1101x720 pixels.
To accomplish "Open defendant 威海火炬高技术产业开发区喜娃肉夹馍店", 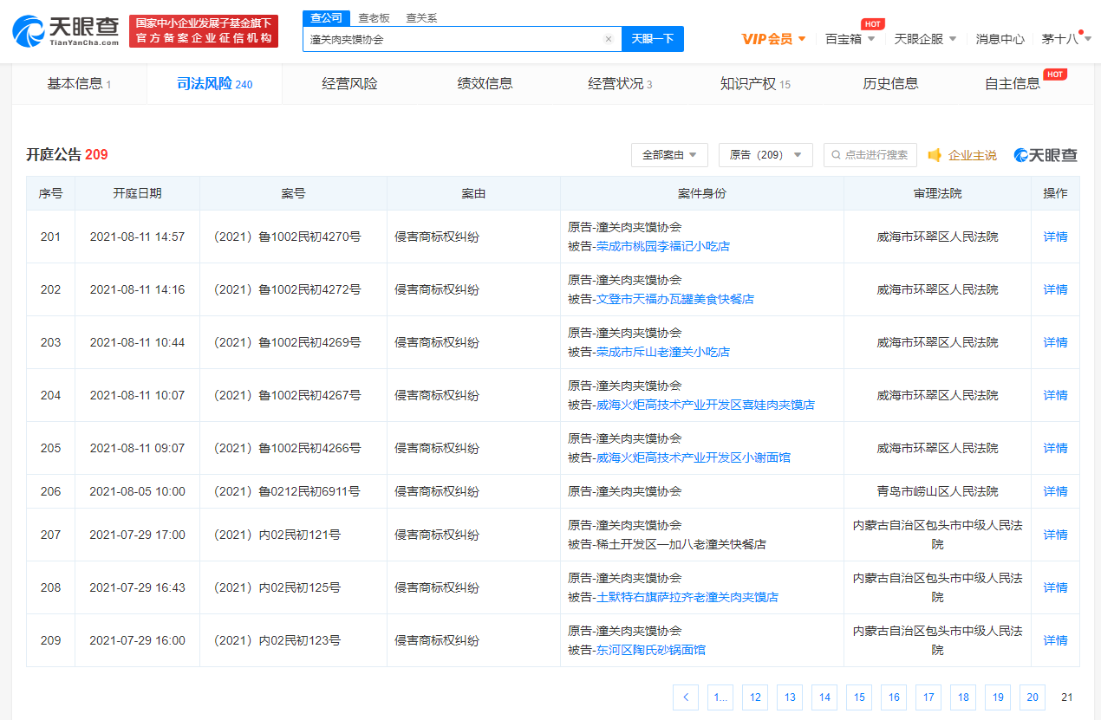I will click(x=706, y=405).
